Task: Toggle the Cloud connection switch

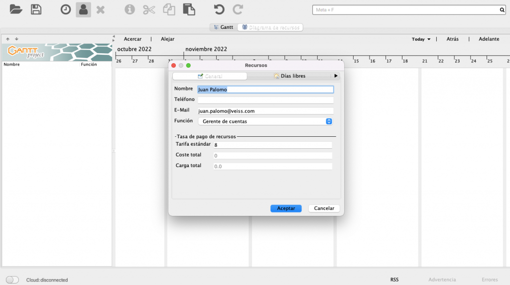Action: point(12,280)
